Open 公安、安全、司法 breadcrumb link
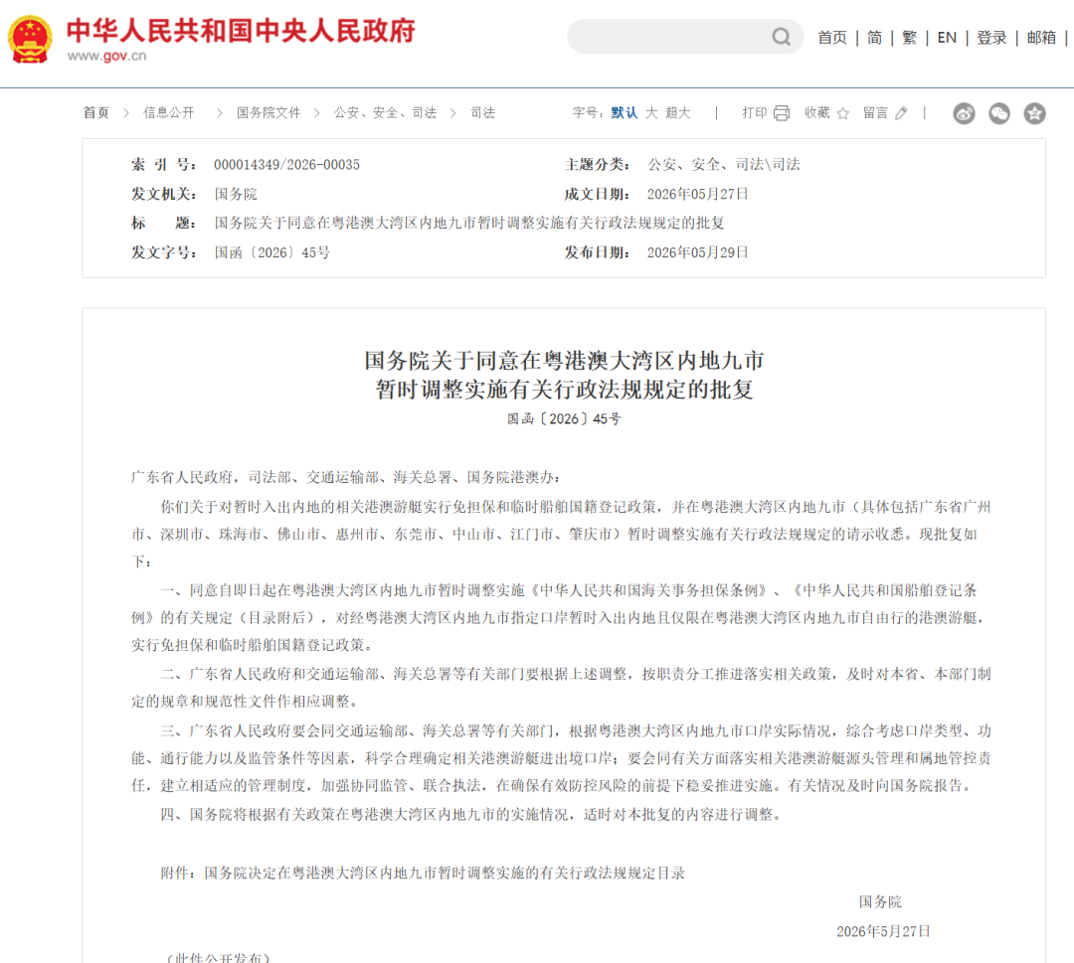Viewport: 1074px width, 963px height. tap(385, 113)
